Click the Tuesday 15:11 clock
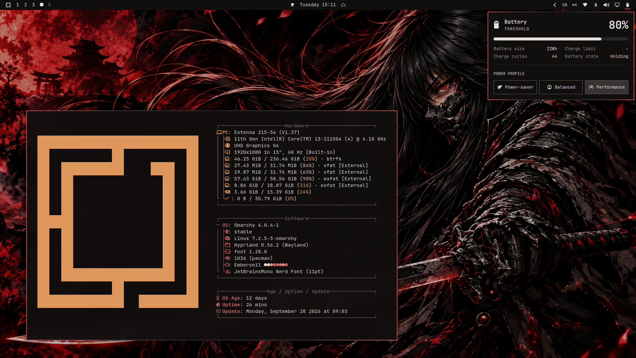The image size is (636, 358). (318, 5)
